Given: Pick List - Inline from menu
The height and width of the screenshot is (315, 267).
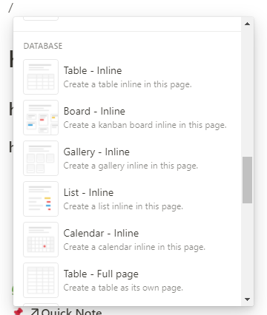Looking at the screenshot, I should pyautogui.click(x=127, y=199).
